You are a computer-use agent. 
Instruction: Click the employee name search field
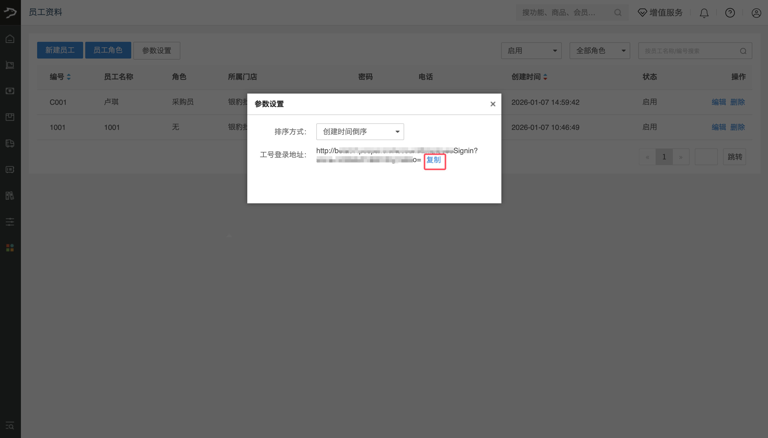point(689,51)
